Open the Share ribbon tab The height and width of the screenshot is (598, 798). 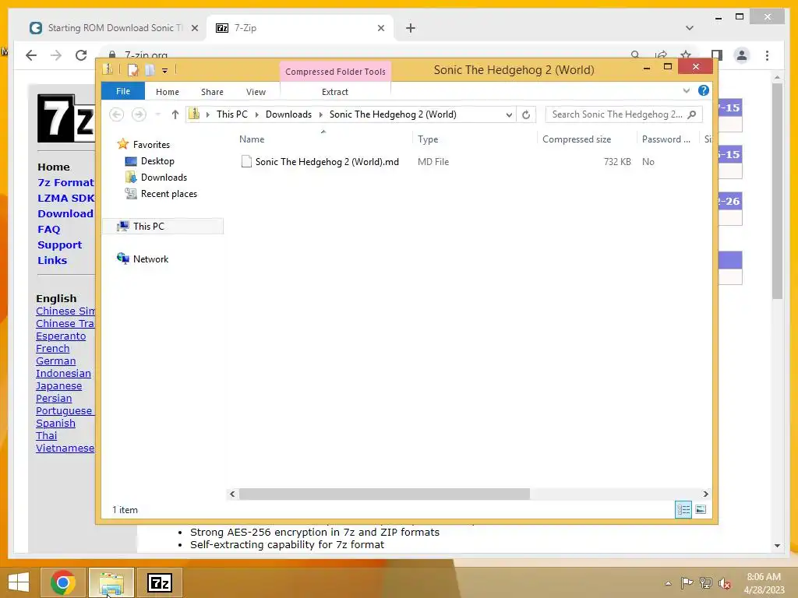212,92
